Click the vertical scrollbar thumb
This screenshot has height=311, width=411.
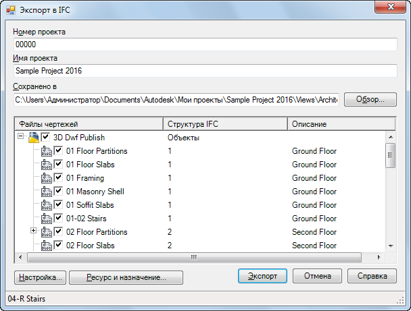click(390, 155)
